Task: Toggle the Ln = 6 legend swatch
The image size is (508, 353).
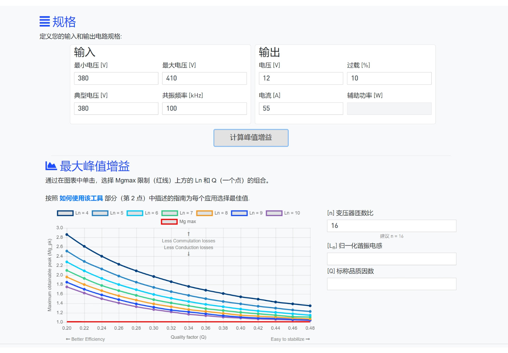Action: [x=135, y=213]
